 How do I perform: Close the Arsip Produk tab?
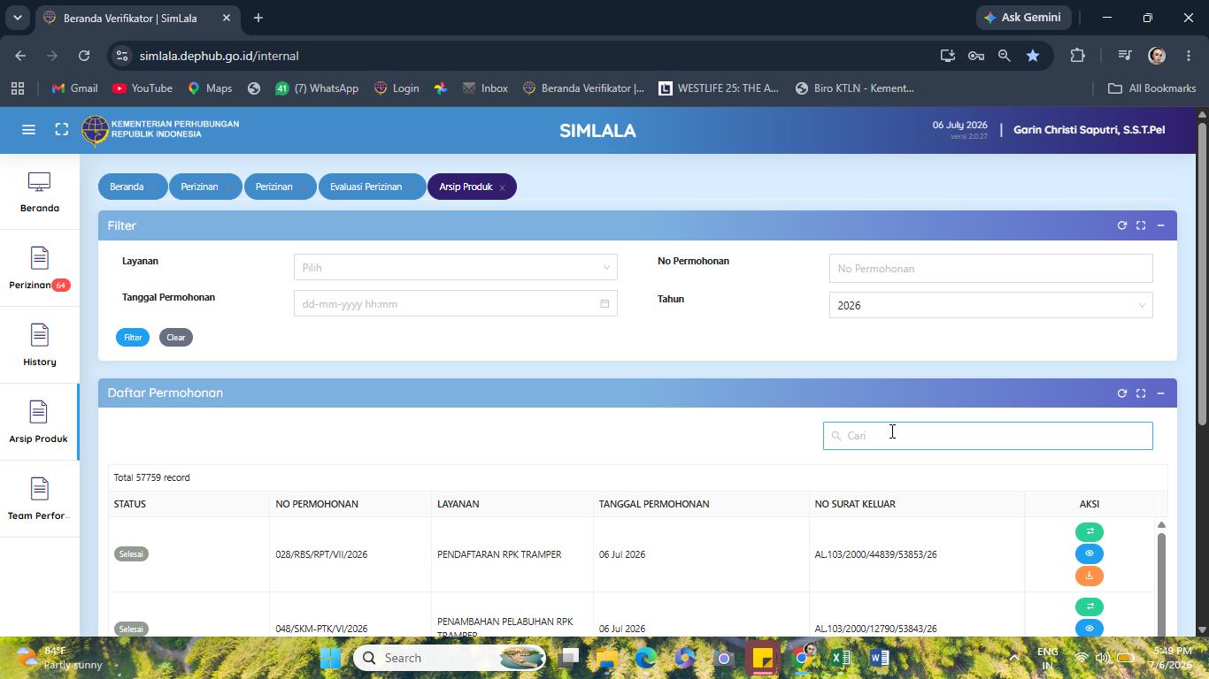click(x=502, y=187)
